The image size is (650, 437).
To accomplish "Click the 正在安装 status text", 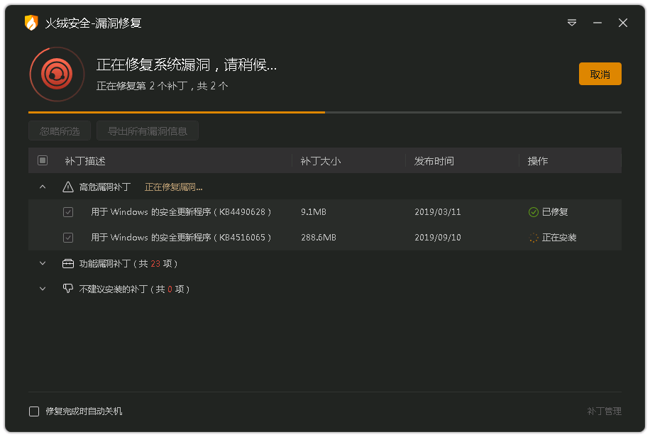I will pyautogui.click(x=559, y=238).
